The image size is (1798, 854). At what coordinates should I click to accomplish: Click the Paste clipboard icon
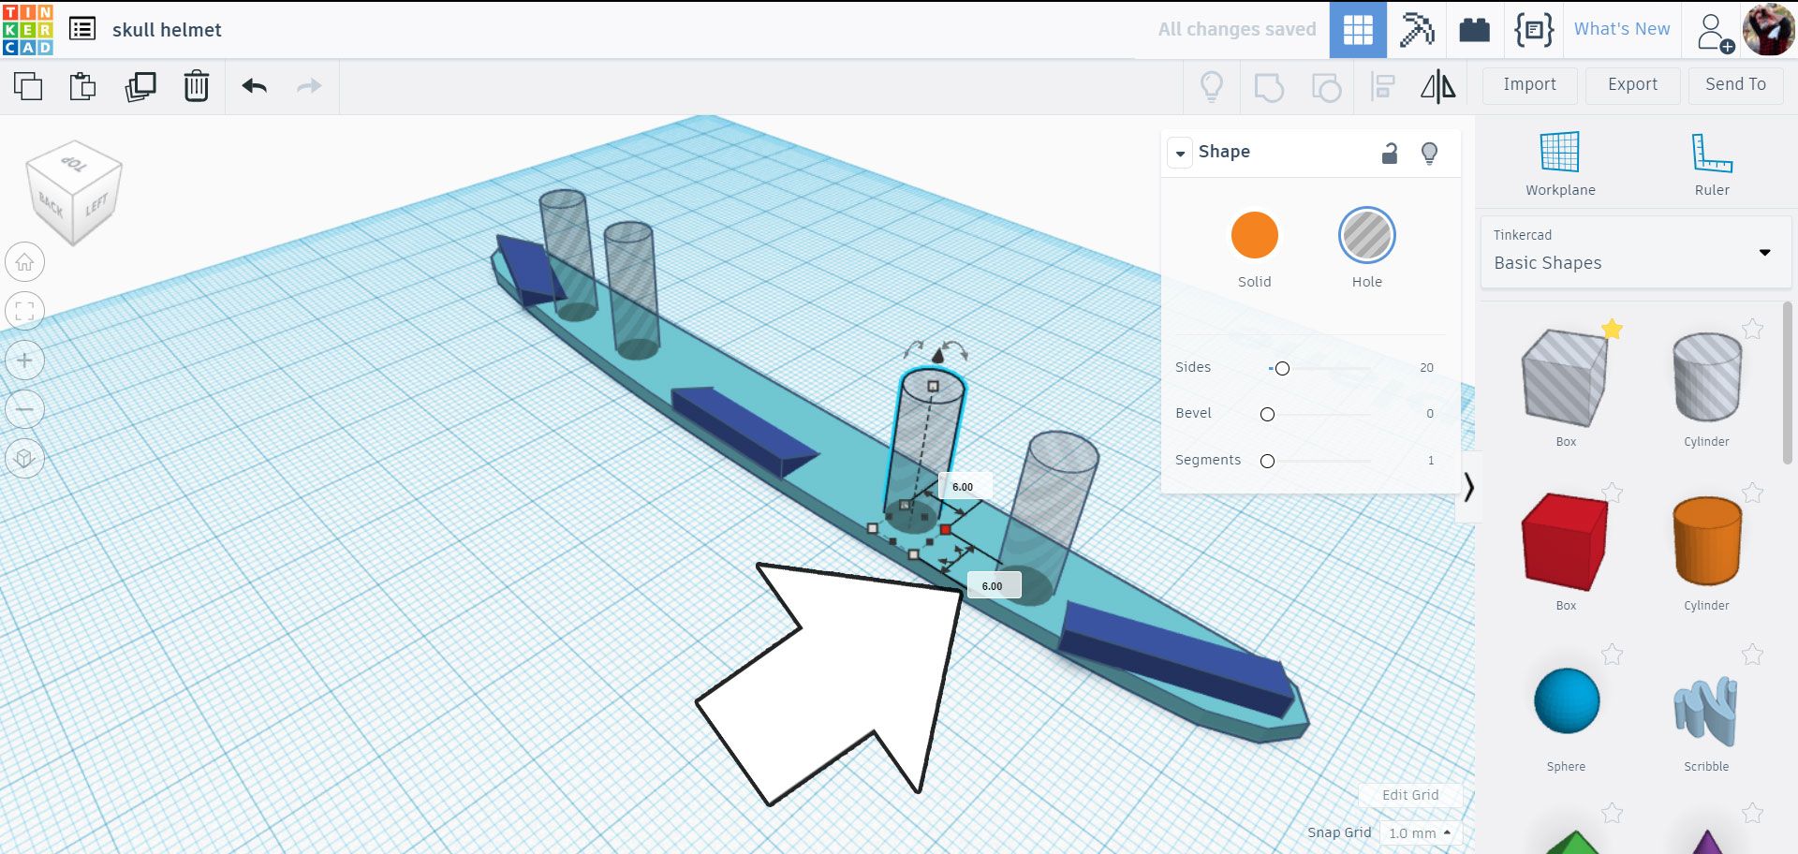(82, 86)
